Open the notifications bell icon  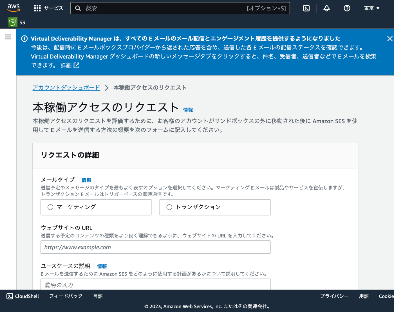tap(326, 8)
